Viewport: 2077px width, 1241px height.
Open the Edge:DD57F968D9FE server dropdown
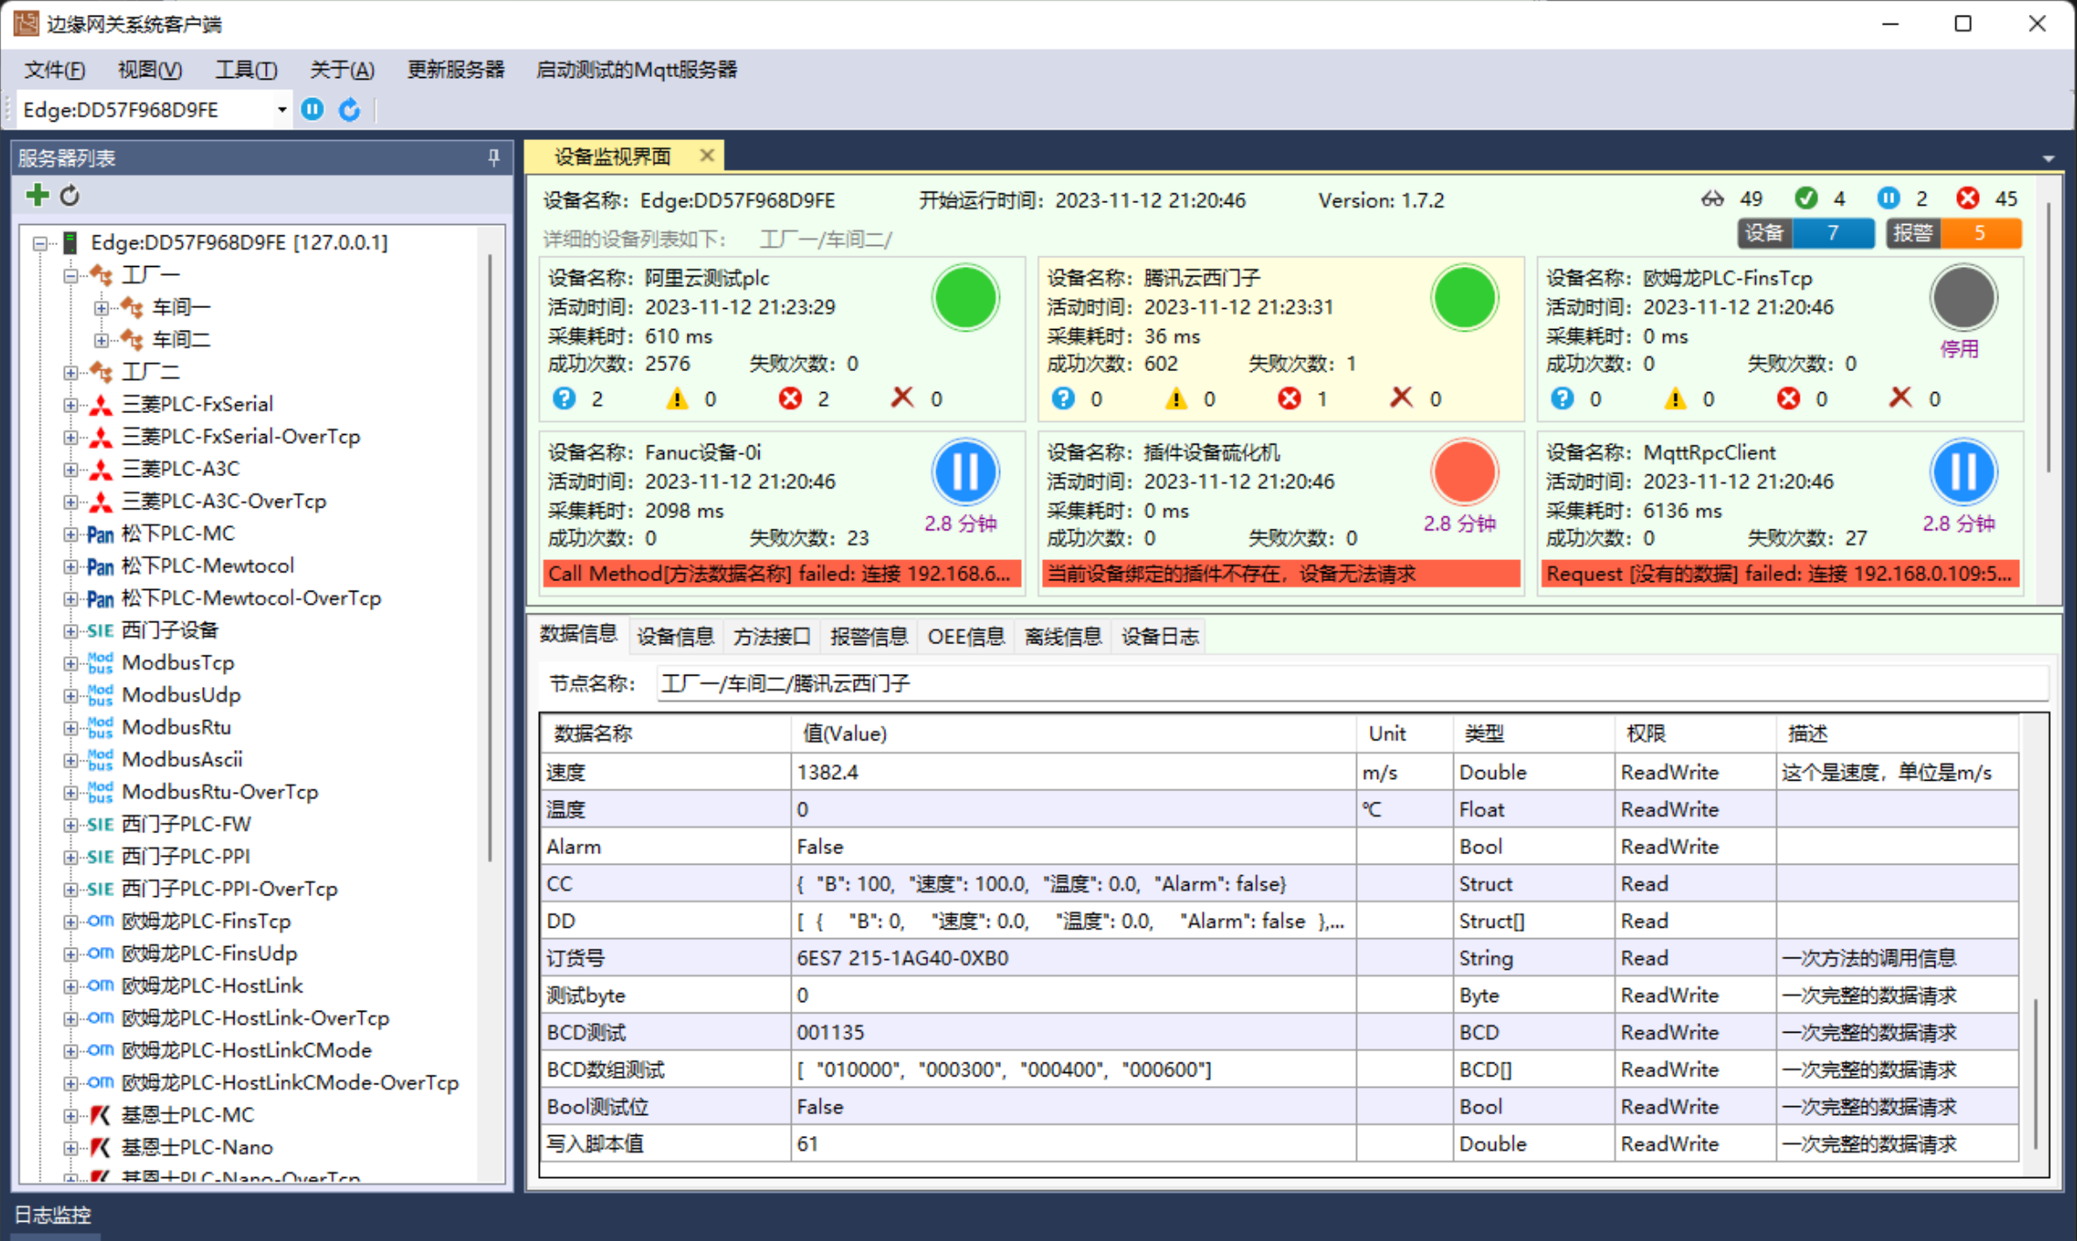tap(282, 109)
